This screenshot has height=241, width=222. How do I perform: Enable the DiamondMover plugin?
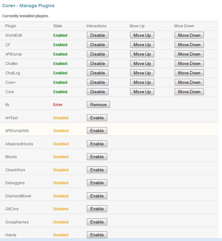[x=97, y=196]
